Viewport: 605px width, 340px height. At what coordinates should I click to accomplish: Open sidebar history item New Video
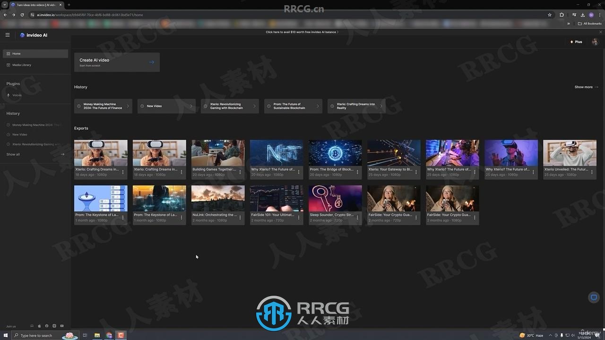pos(17,135)
